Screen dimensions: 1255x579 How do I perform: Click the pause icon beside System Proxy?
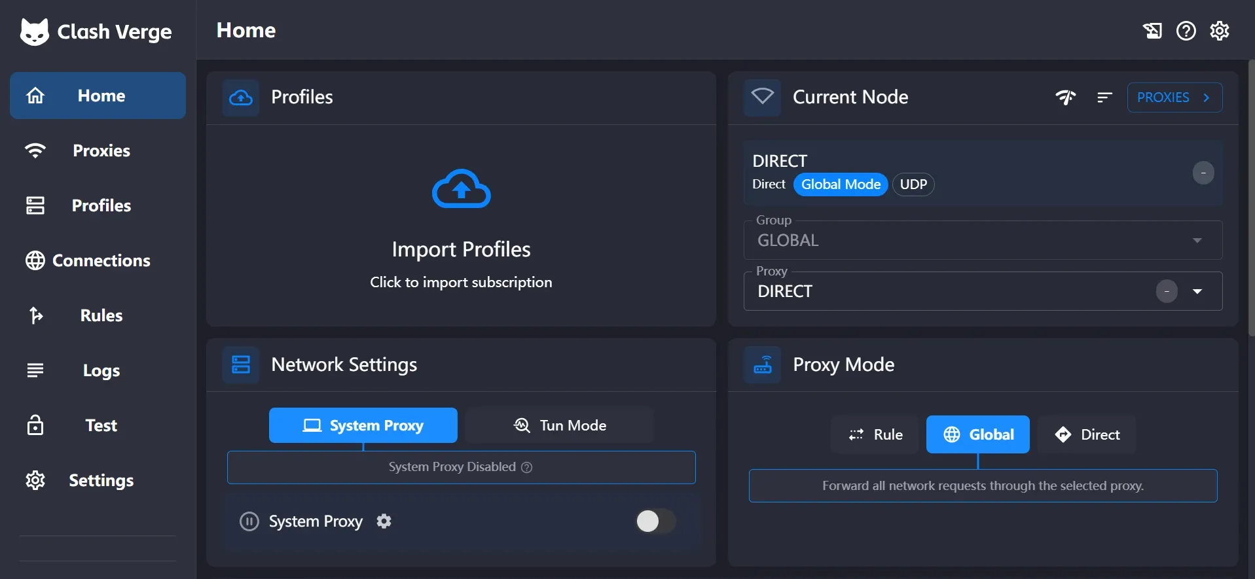click(x=249, y=521)
